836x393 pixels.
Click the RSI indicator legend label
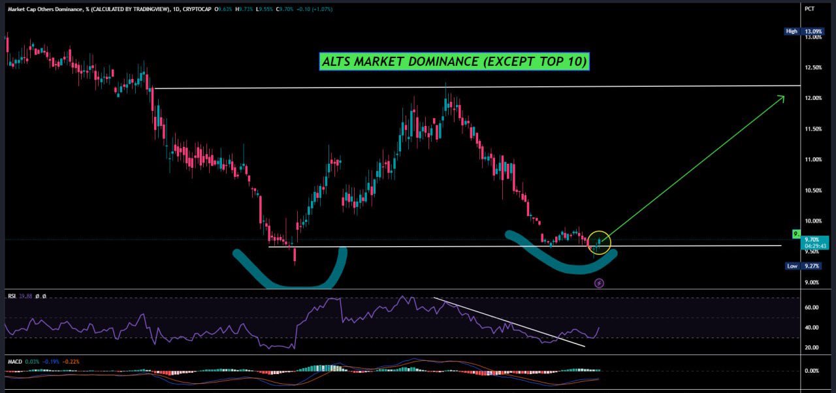[12, 296]
